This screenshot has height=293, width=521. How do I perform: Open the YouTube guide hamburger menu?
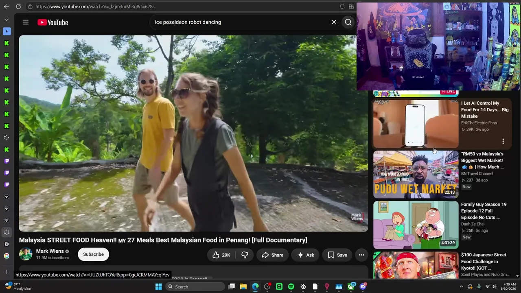click(x=26, y=22)
